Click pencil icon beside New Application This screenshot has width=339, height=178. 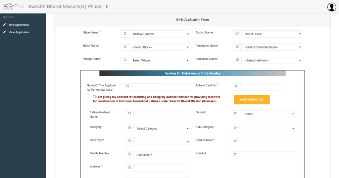coord(4,25)
